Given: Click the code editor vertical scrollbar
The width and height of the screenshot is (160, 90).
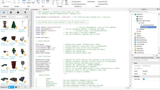Looking at the screenshot, I should click(130, 49).
